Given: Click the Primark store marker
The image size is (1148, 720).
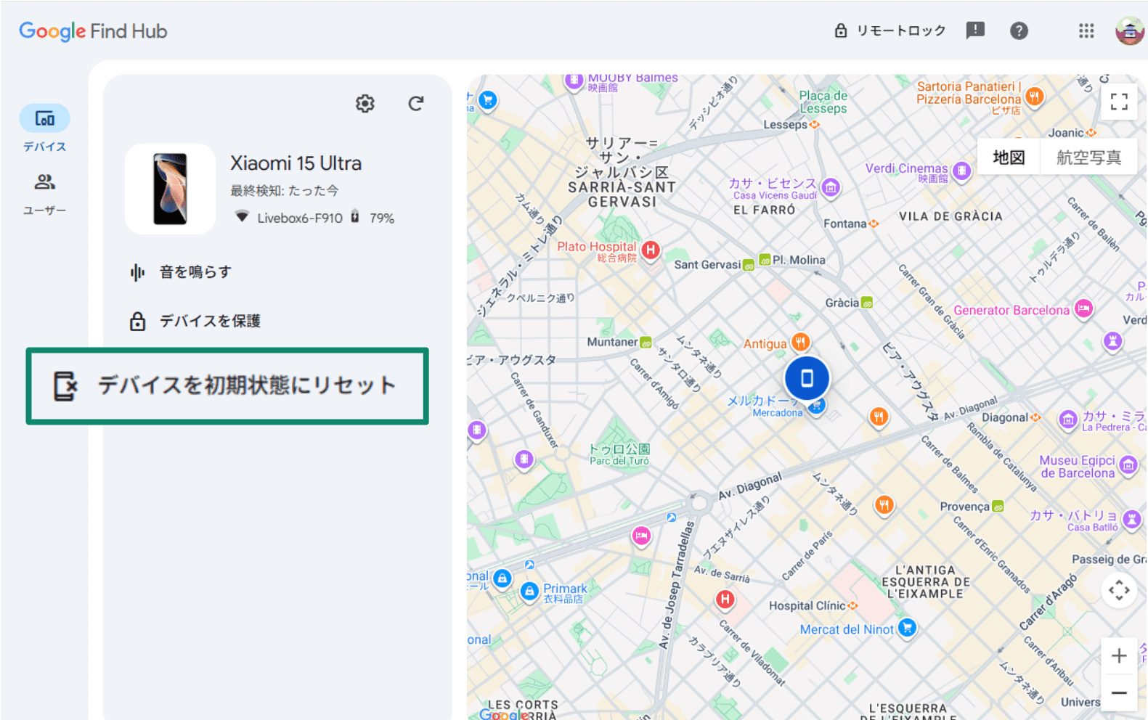Looking at the screenshot, I should click(x=529, y=592).
